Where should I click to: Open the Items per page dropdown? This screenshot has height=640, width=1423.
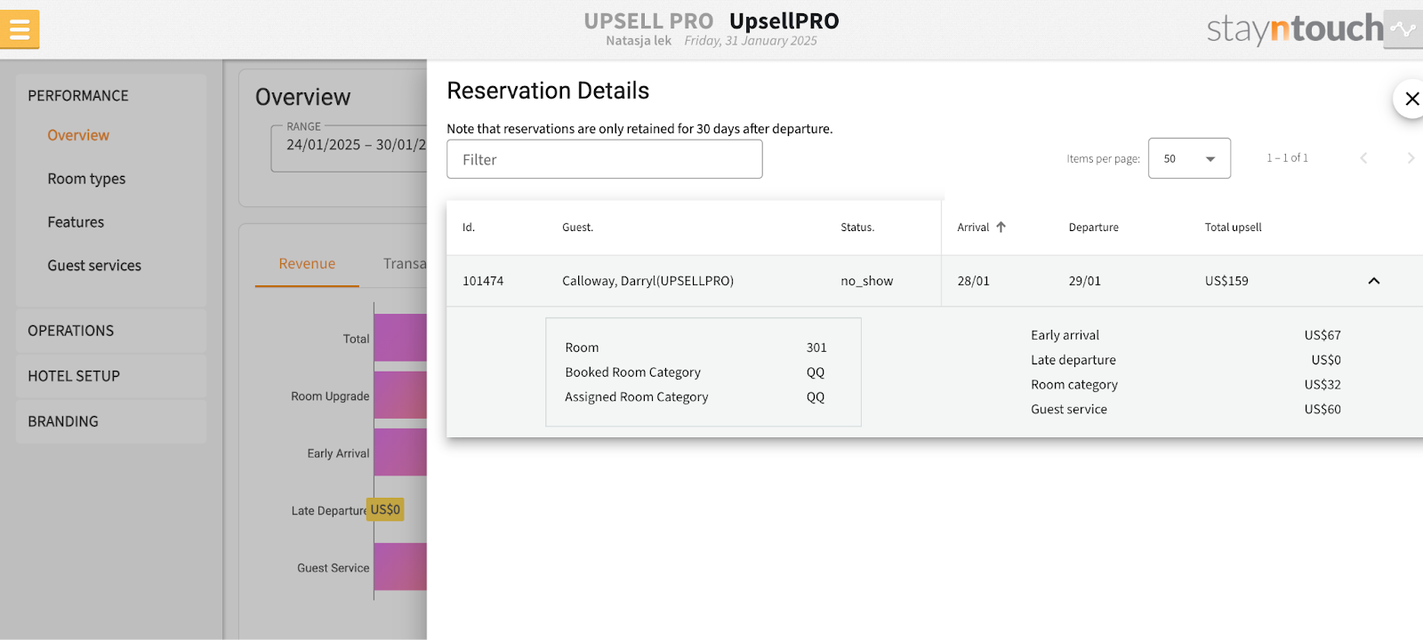coord(1189,158)
